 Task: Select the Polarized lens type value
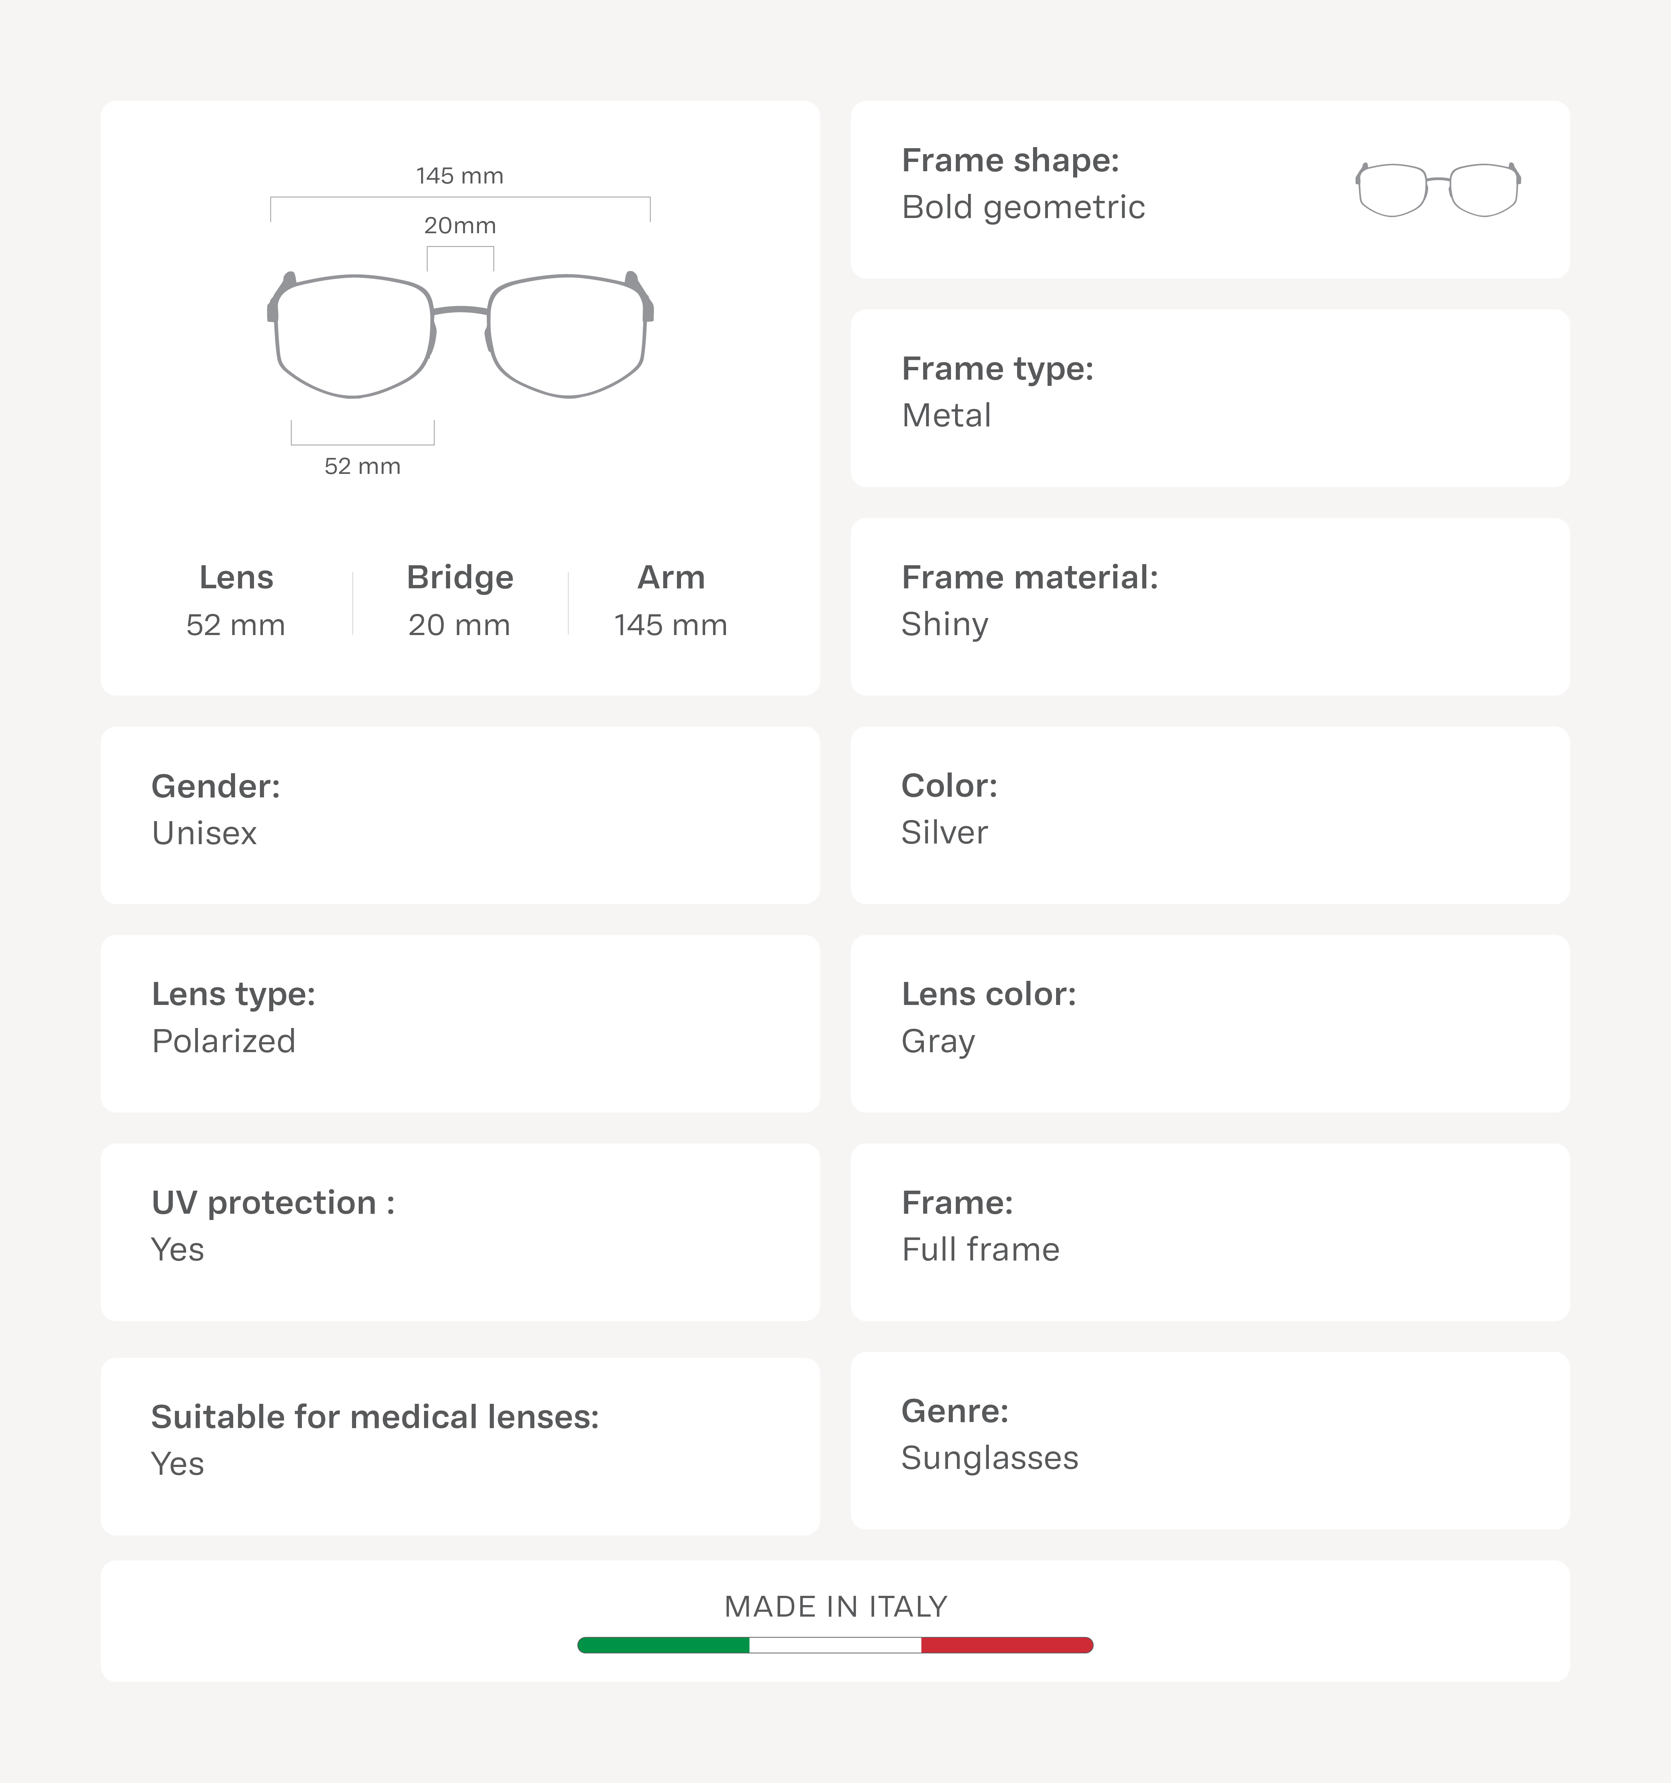[223, 1041]
